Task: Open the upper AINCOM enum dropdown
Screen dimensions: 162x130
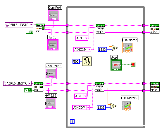Action: (x=89, y=50)
